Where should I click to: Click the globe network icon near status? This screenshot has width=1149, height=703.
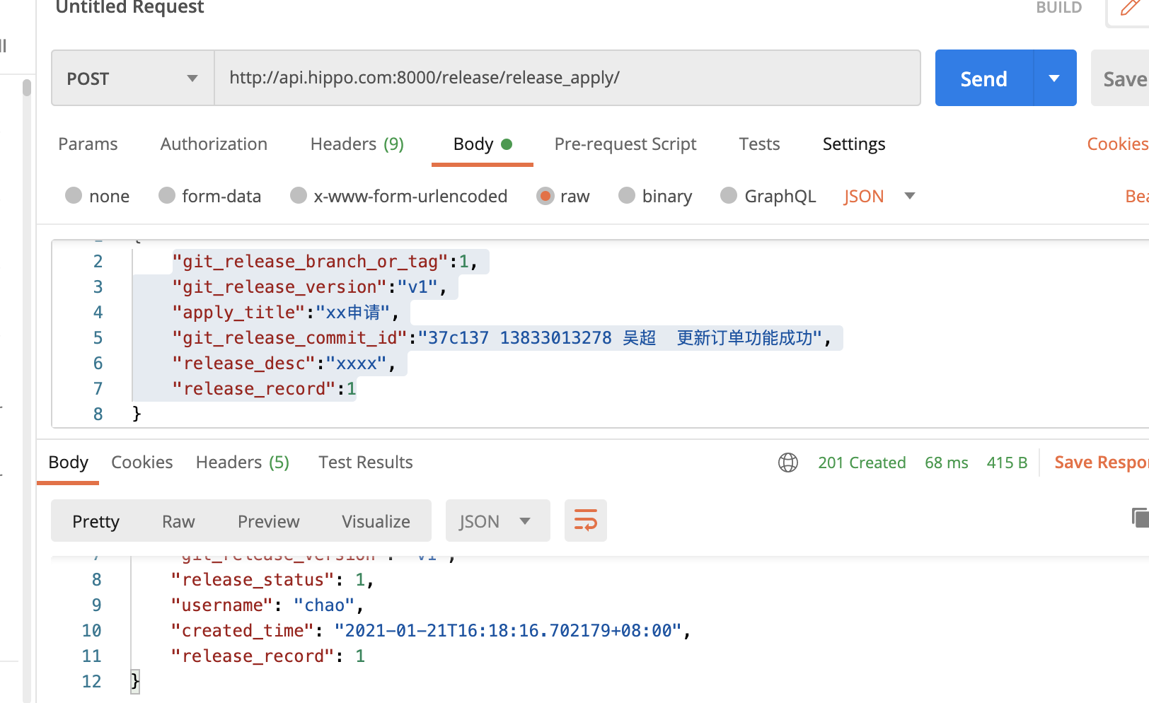pyautogui.click(x=787, y=463)
